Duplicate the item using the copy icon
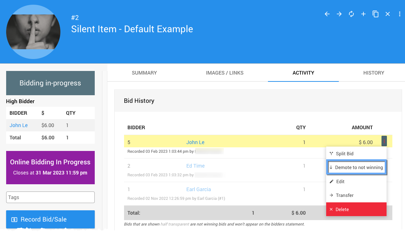This screenshot has width=405, height=240. [375, 14]
